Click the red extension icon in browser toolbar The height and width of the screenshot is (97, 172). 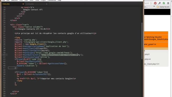tap(155, 3)
